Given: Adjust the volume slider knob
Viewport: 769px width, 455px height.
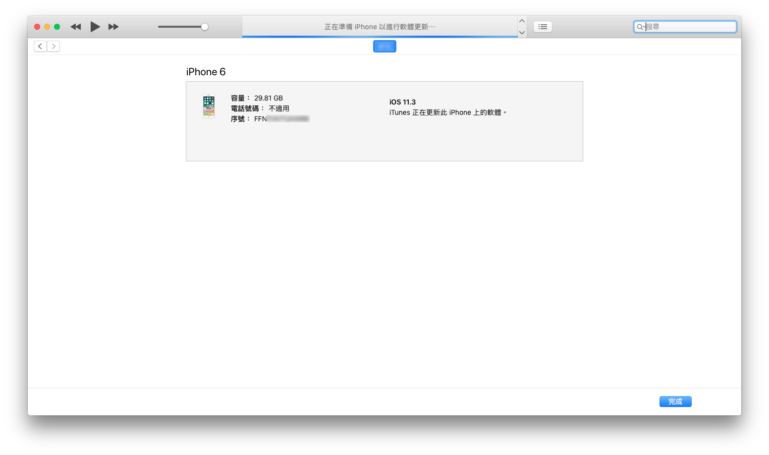Looking at the screenshot, I should (x=205, y=27).
